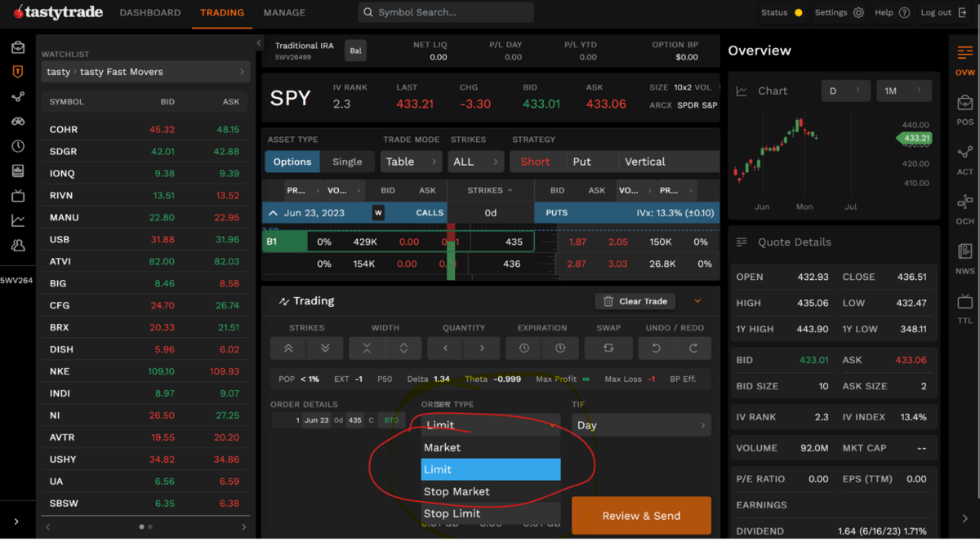Toggle the Short strategy direction
Viewport: 980px width, 546px height.
537,162
